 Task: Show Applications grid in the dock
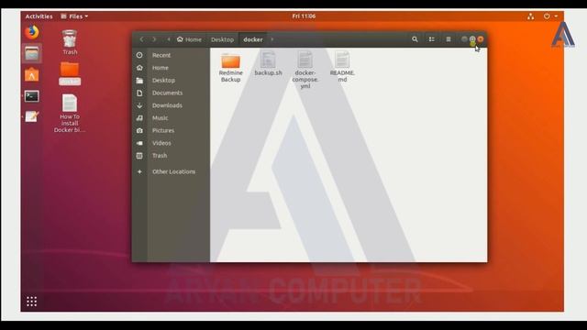pos(32,302)
